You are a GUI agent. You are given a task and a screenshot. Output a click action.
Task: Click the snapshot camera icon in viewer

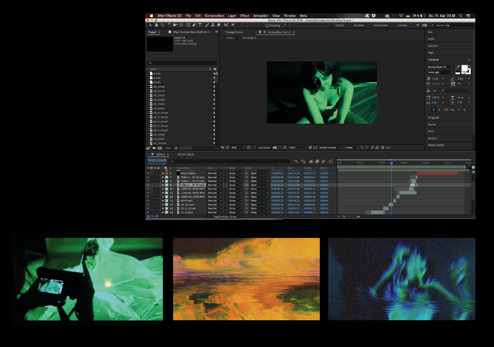point(275,148)
